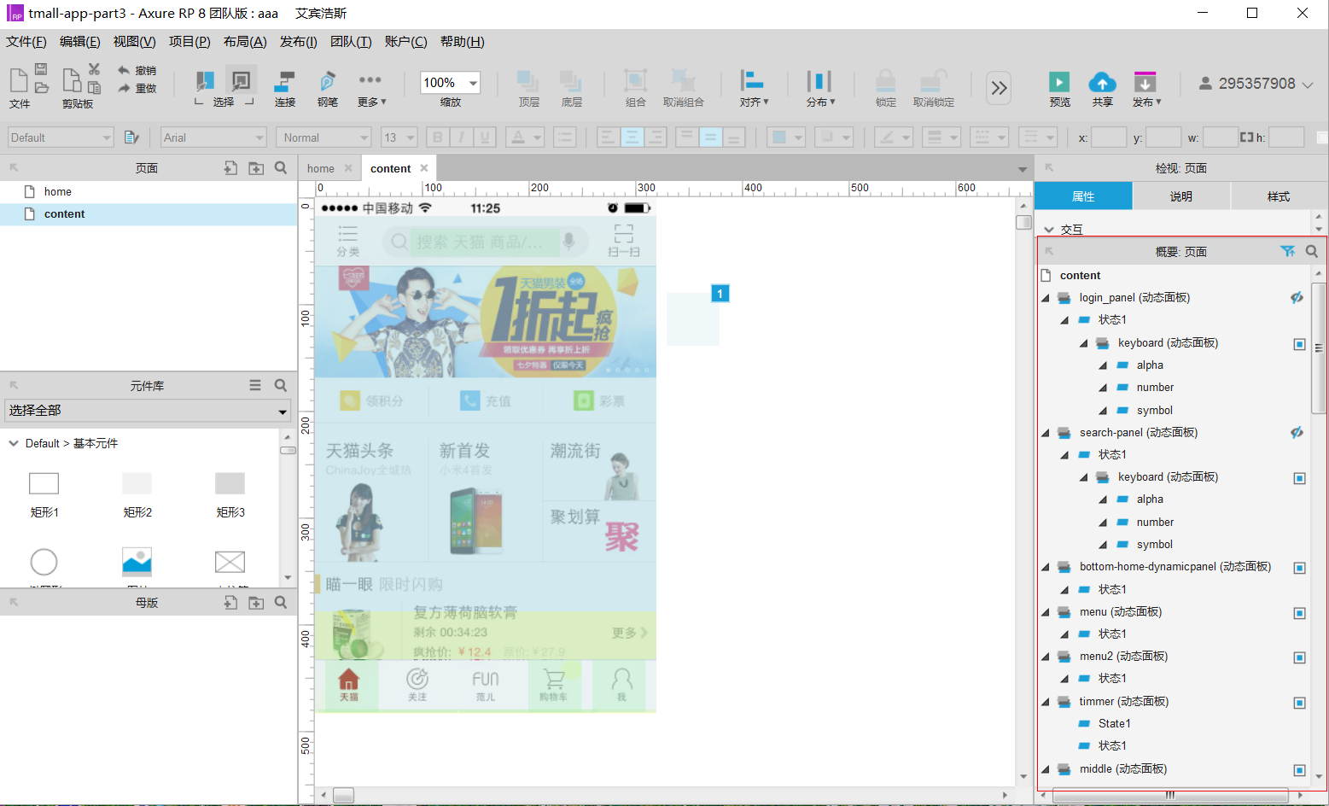Toggle visibility of search-panel
1329x806 pixels.
pyautogui.click(x=1297, y=433)
